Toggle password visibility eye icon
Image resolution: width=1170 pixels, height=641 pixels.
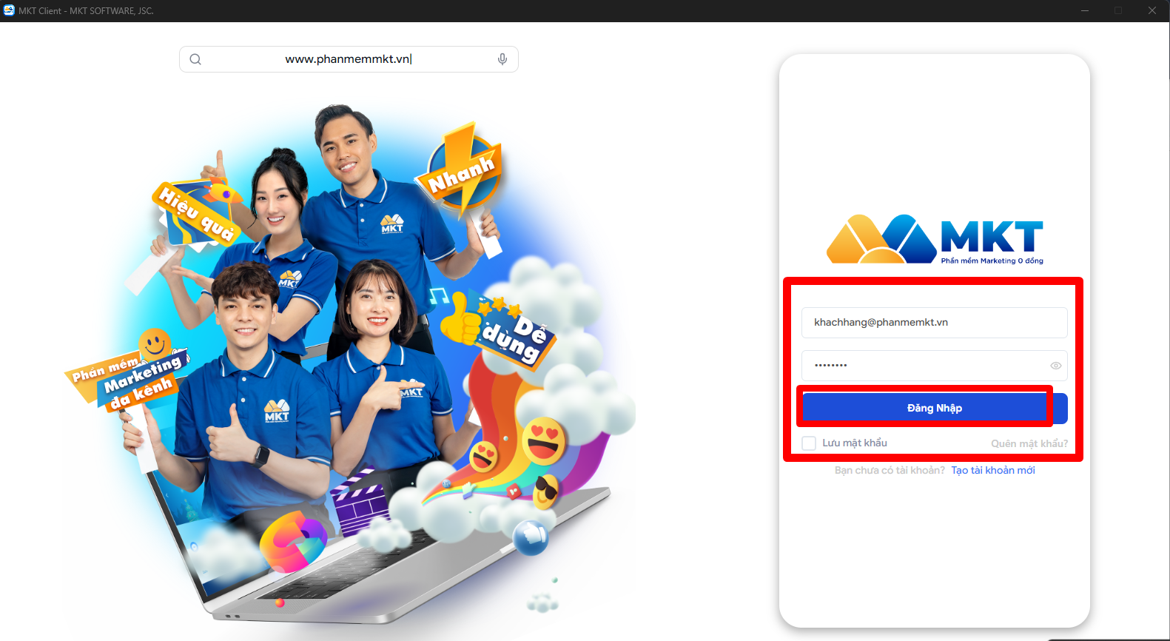pos(1056,366)
